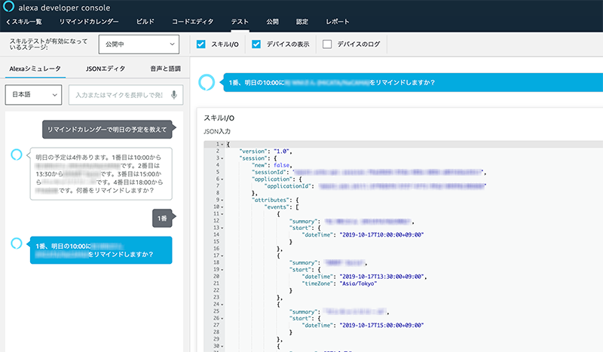The height and width of the screenshot is (352, 603).
Task: Click the スキルテストが有効になっているステージ label
Action: (48, 44)
